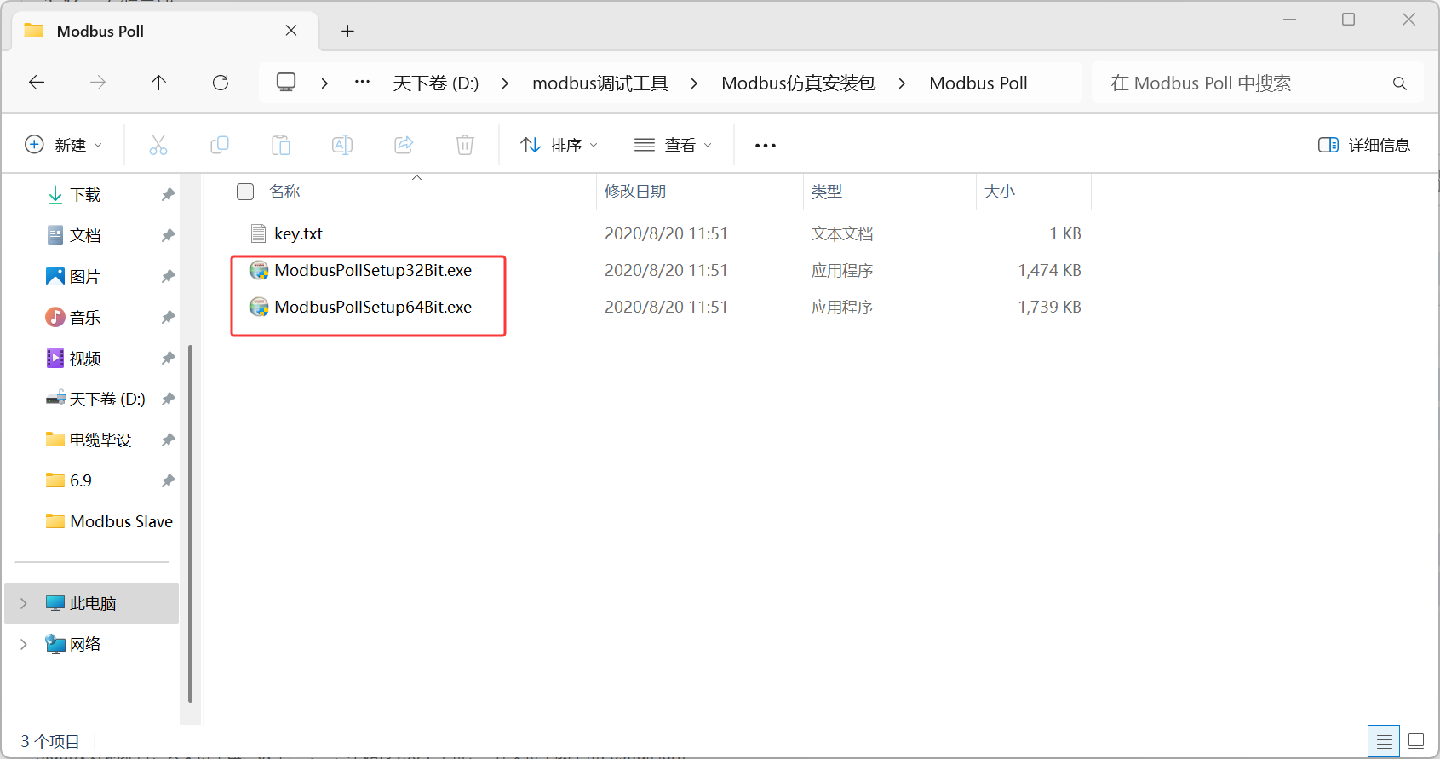This screenshot has width=1440, height=759.
Task: Click the Paste clipboard icon
Action: [x=281, y=145]
